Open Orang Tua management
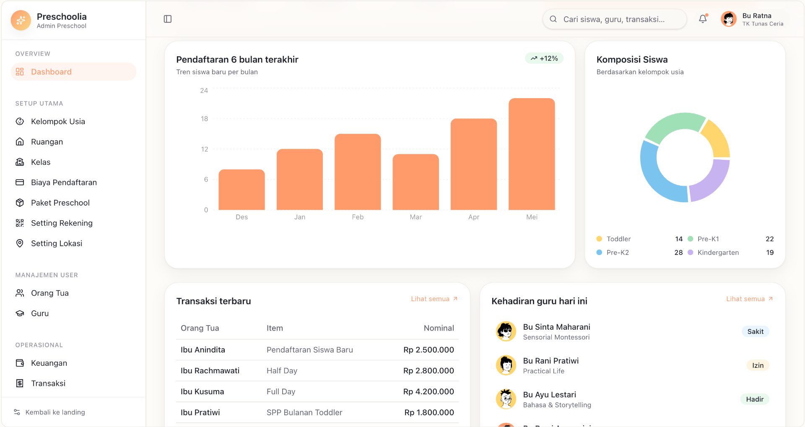 pos(73,293)
